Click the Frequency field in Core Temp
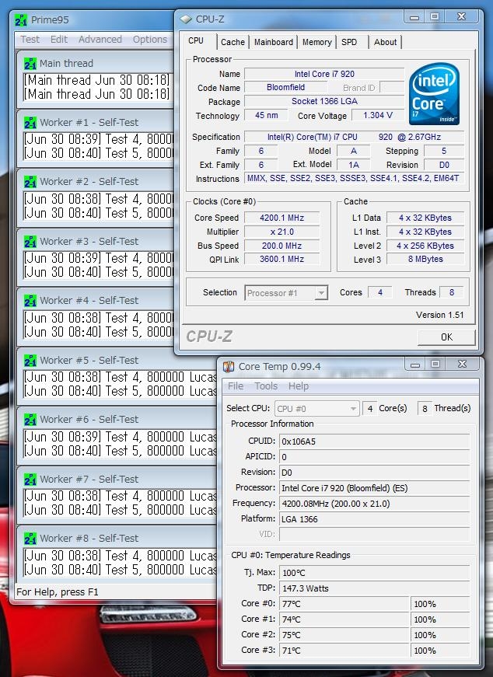This screenshot has height=677, width=493. pyautogui.click(x=374, y=504)
